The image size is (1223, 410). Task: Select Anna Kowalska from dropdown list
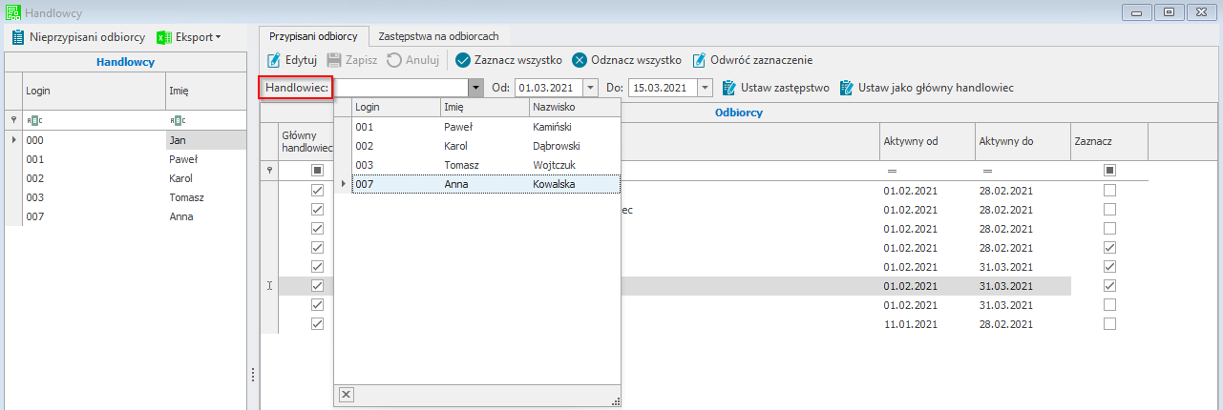(x=487, y=184)
